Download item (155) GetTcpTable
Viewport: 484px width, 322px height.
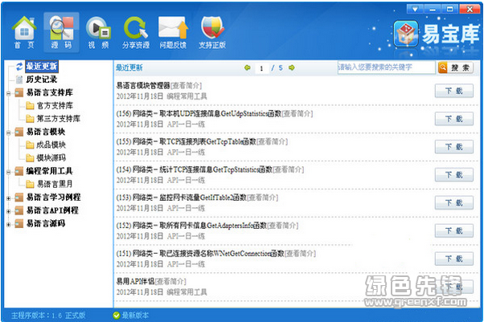click(454, 147)
